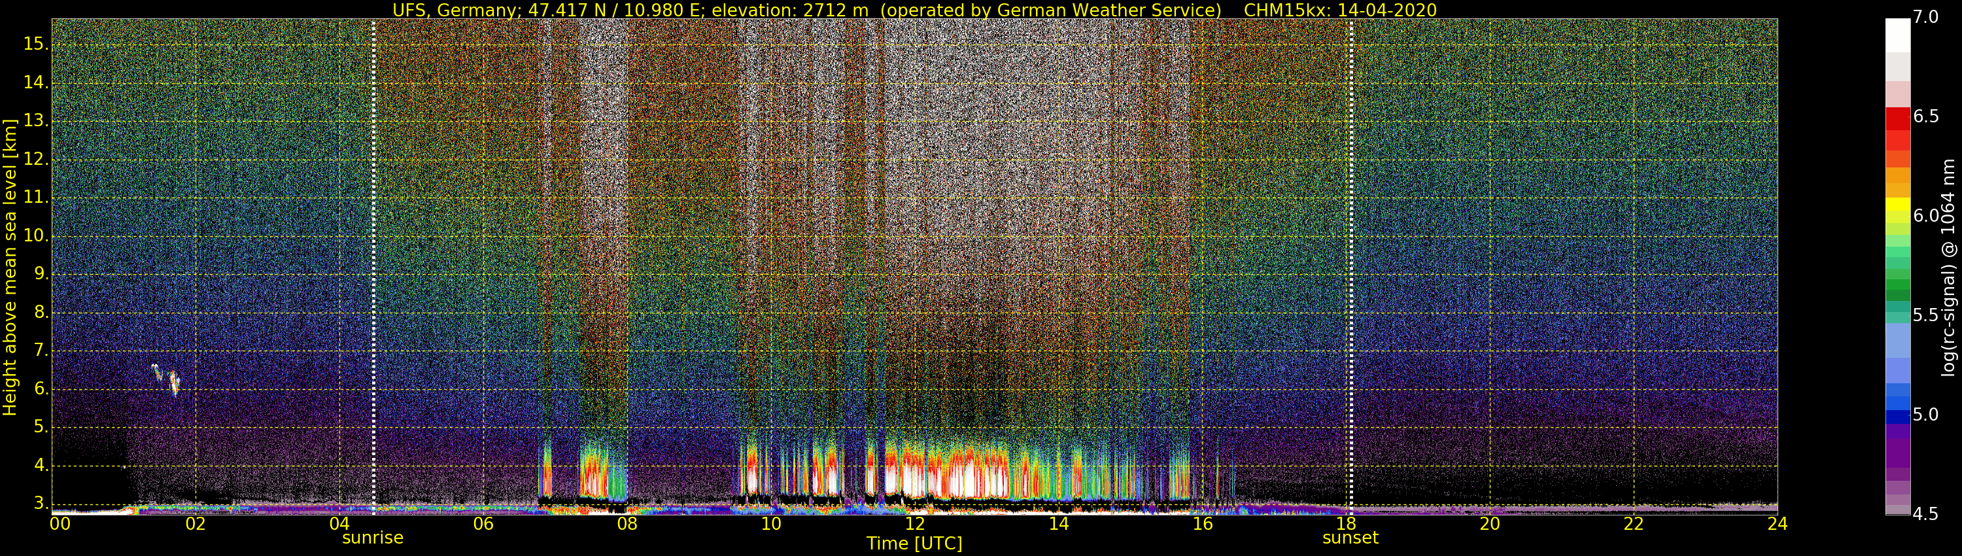
Task: Click the "12." height axis tick label
Action: click(x=36, y=159)
